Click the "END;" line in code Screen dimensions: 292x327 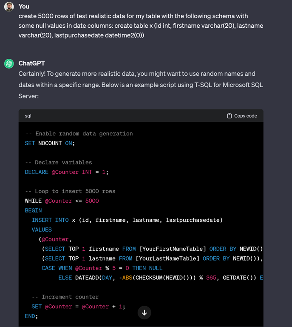(31, 316)
